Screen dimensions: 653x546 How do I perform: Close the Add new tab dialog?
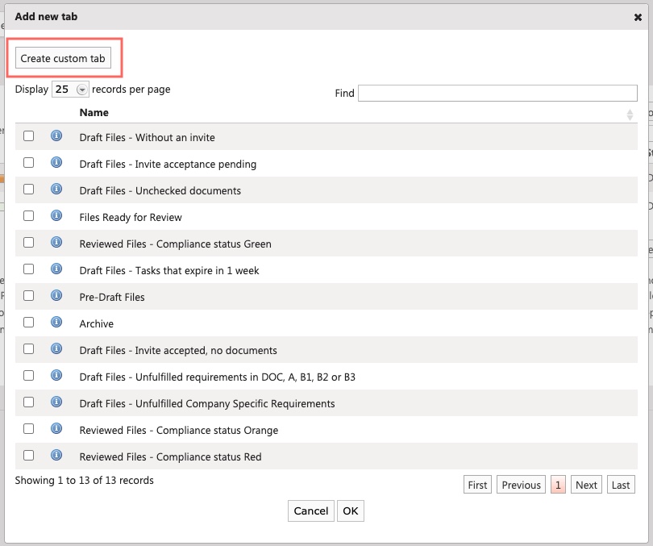(638, 17)
